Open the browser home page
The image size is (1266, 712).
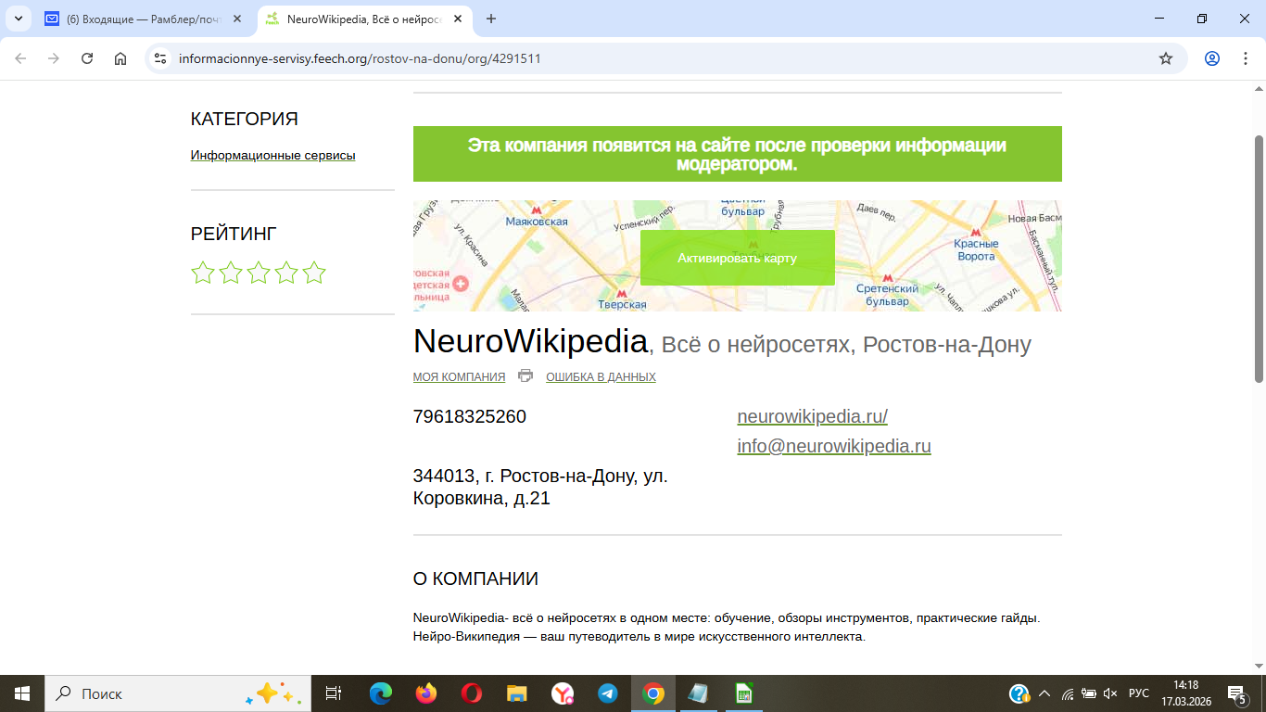pyautogui.click(x=120, y=58)
